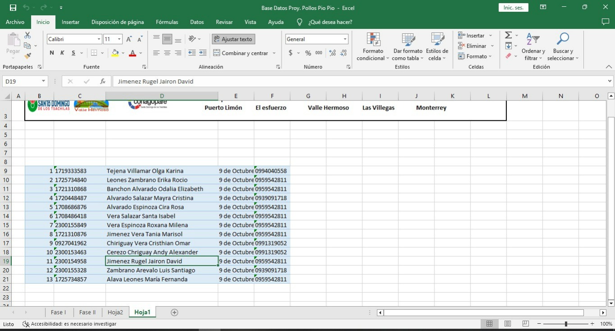Open the Fórmulas ribbon tab
Image resolution: width=615 pixels, height=331 pixels.
click(x=167, y=22)
